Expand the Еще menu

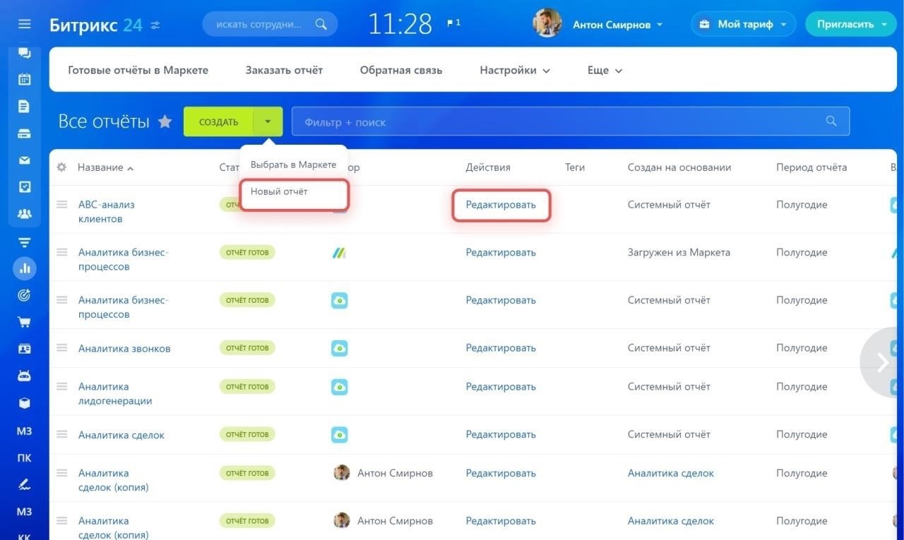tap(605, 70)
